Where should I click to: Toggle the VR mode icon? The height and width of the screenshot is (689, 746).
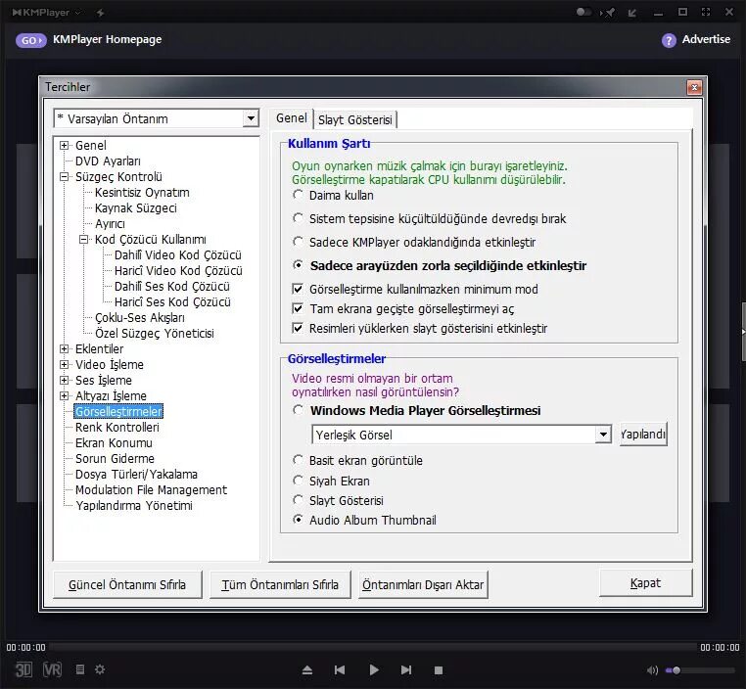(52, 670)
